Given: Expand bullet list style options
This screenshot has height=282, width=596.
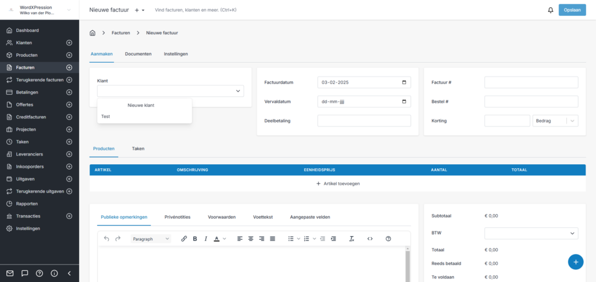Looking at the screenshot, I should [x=299, y=239].
